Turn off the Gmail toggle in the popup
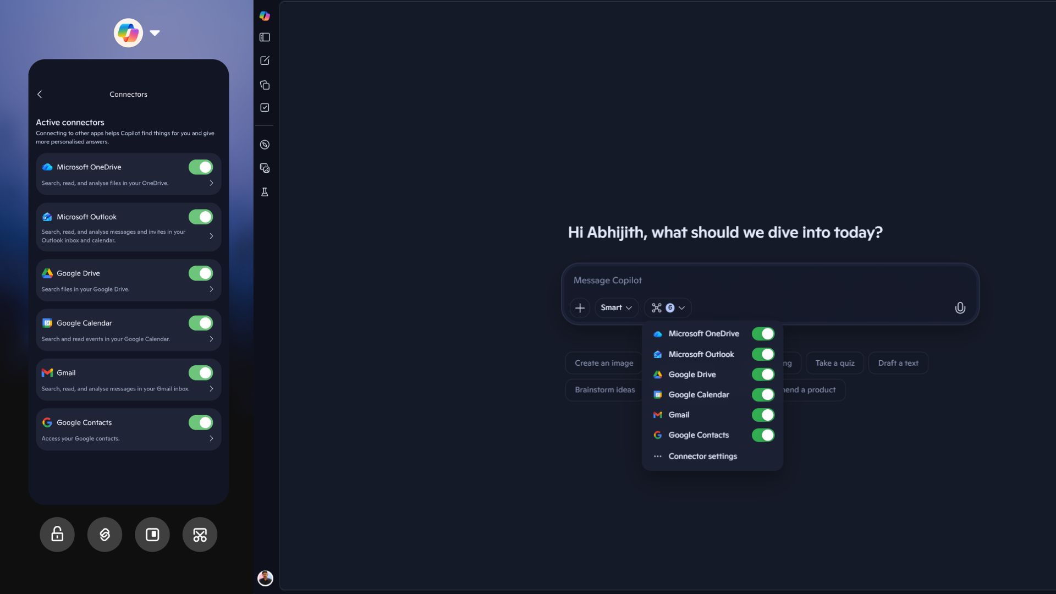The height and width of the screenshot is (594, 1056). click(763, 415)
